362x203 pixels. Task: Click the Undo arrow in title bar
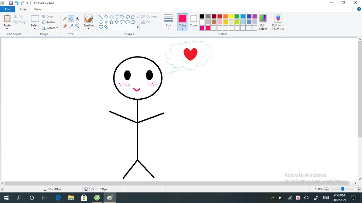click(17, 3)
